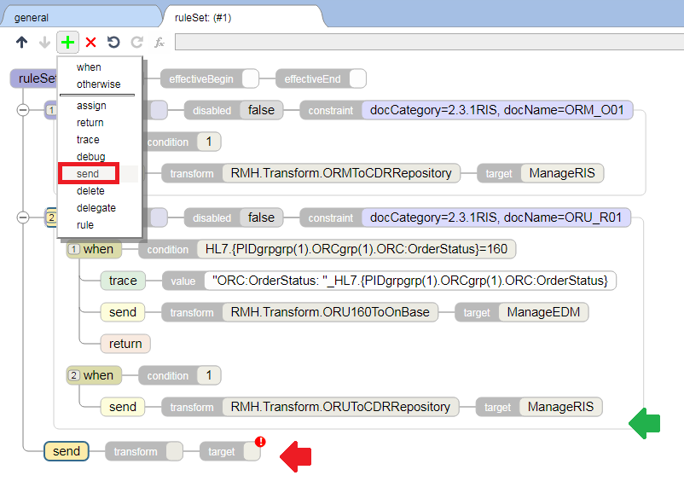Select the trace action node
684x487 pixels.
tap(123, 281)
